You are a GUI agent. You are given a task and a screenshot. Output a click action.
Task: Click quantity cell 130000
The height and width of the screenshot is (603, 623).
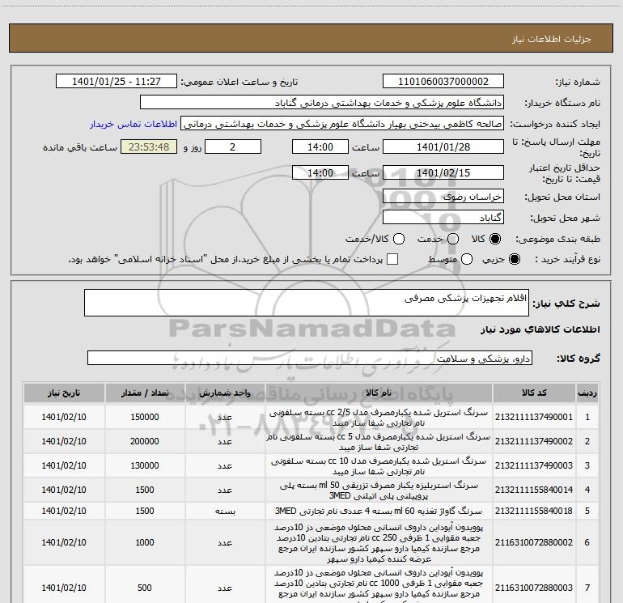click(145, 465)
